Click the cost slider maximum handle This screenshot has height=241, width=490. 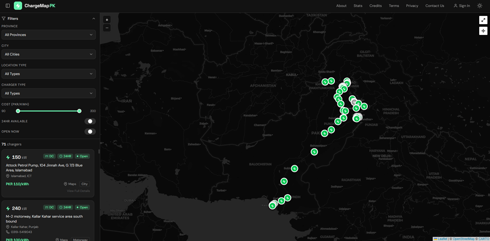tap(79, 111)
